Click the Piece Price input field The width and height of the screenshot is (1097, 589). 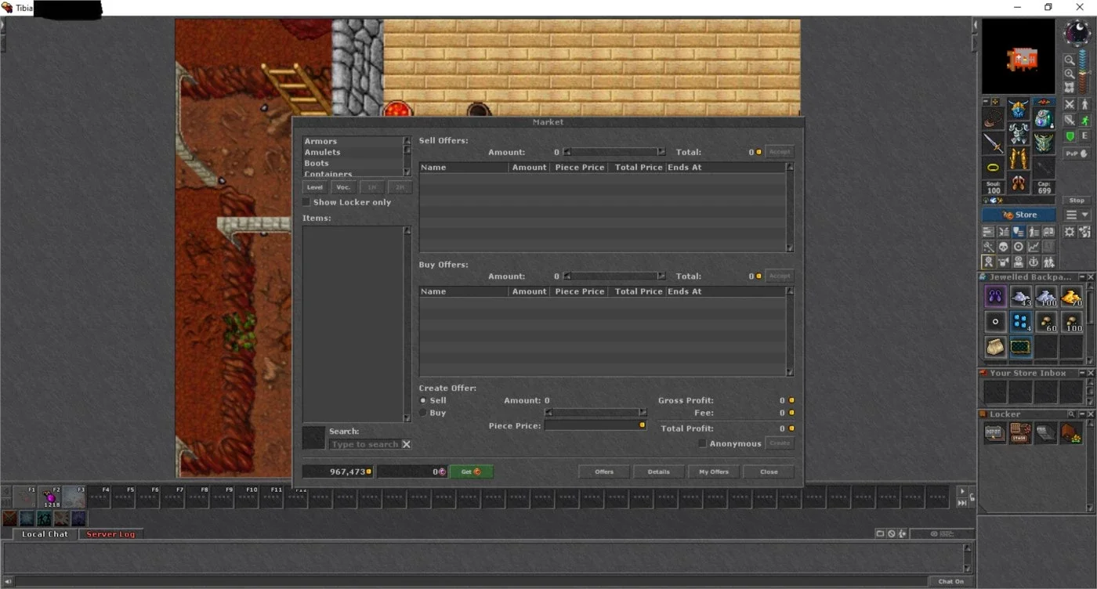coord(596,425)
